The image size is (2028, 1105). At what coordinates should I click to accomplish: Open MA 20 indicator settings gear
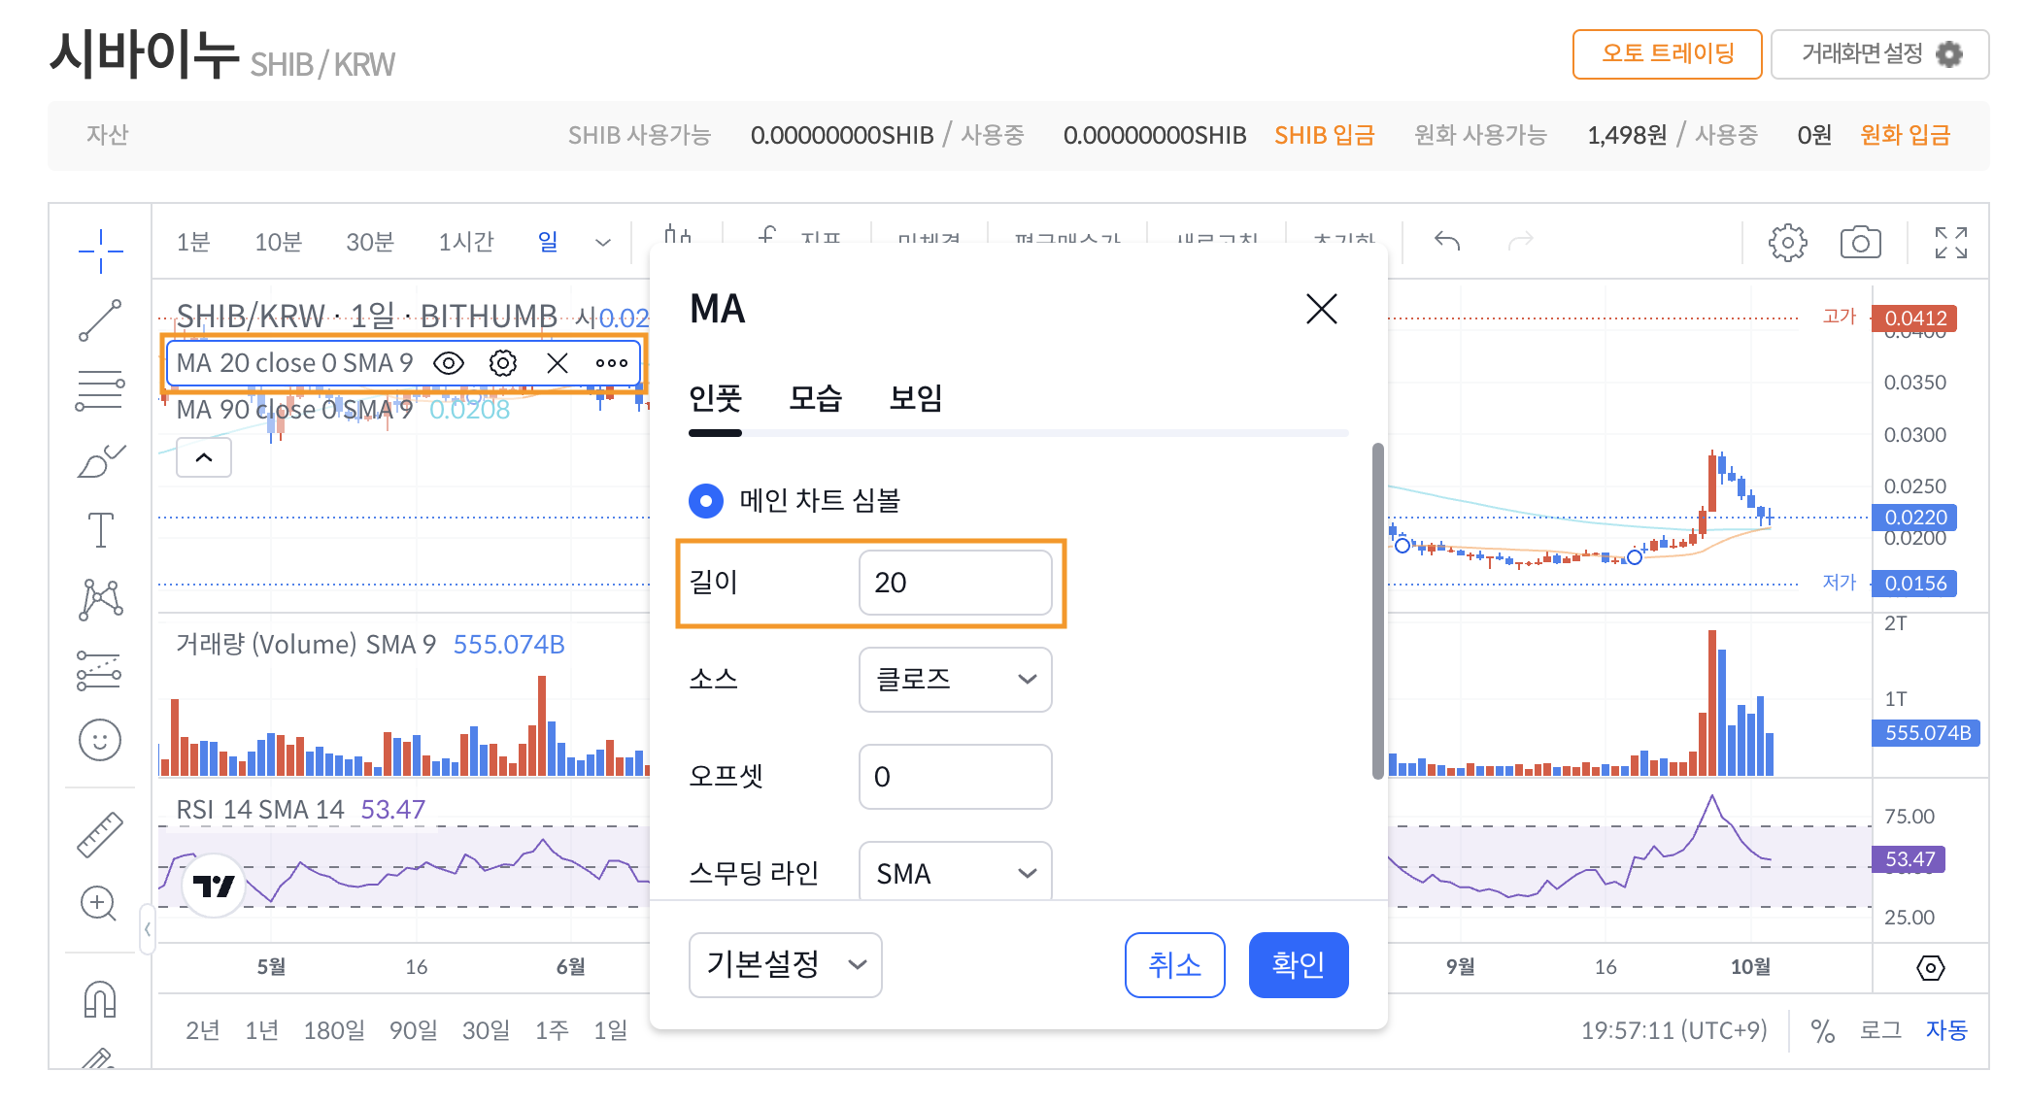[x=502, y=363]
